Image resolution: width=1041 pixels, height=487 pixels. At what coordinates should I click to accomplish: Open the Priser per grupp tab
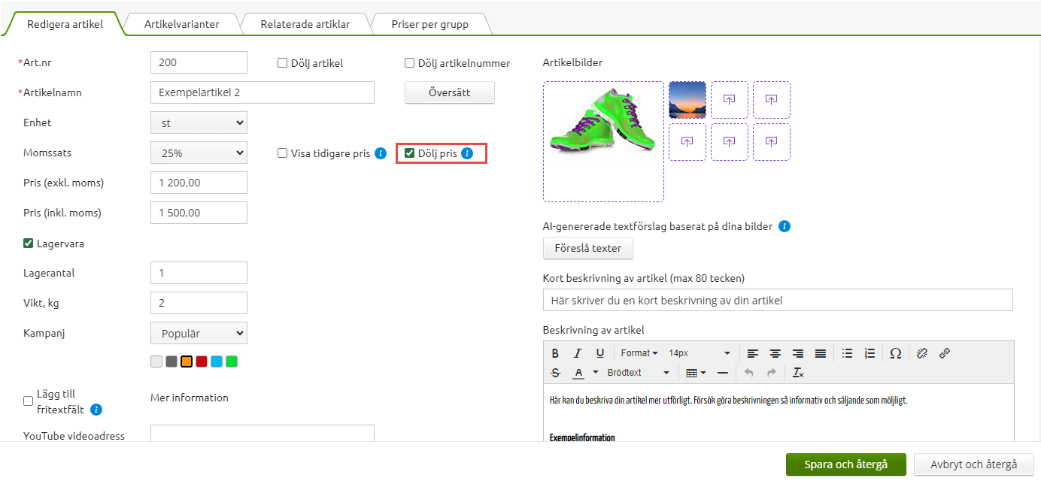[x=429, y=24]
